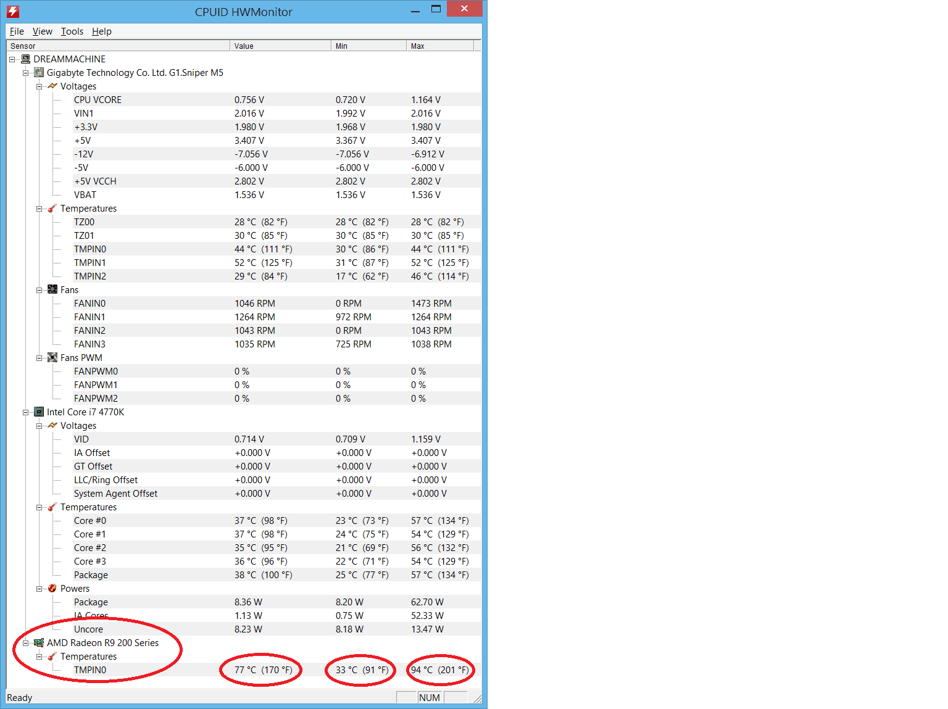This screenshot has width=948, height=709.
Task: Collapse the Powers group
Action: tap(39, 589)
